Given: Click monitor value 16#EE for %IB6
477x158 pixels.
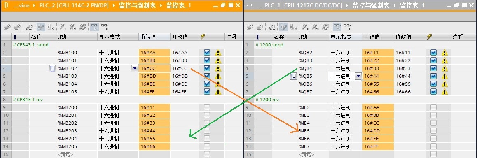Looking at the screenshot, I should pos(378,139).
